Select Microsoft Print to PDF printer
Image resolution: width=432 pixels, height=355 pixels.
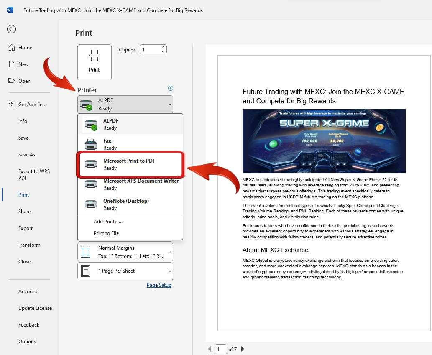pyautogui.click(x=130, y=164)
